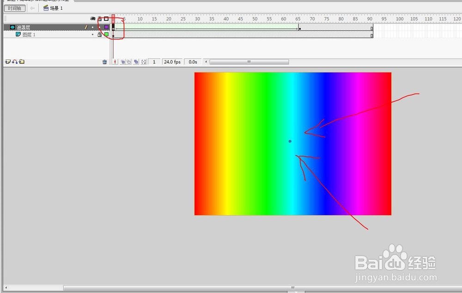Click purple outline swatch of 遮罩层
Screen dimensions: 462x293
click(x=106, y=27)
